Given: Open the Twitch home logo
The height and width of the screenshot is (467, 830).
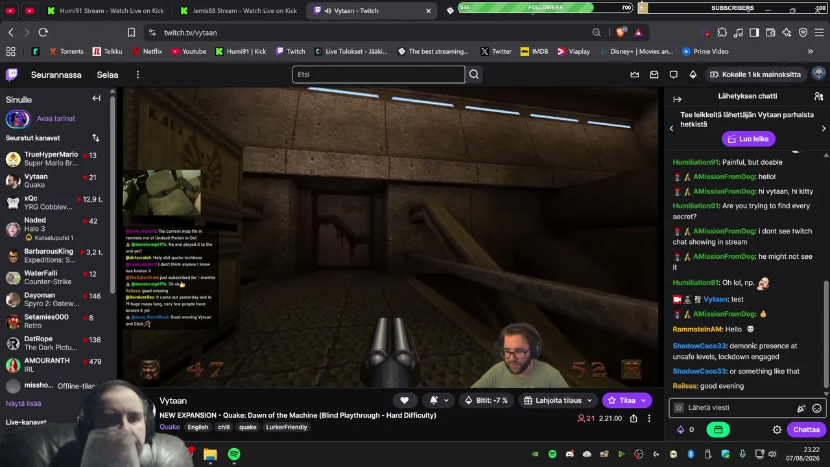Looking at the screenshot, I should 12,75.
